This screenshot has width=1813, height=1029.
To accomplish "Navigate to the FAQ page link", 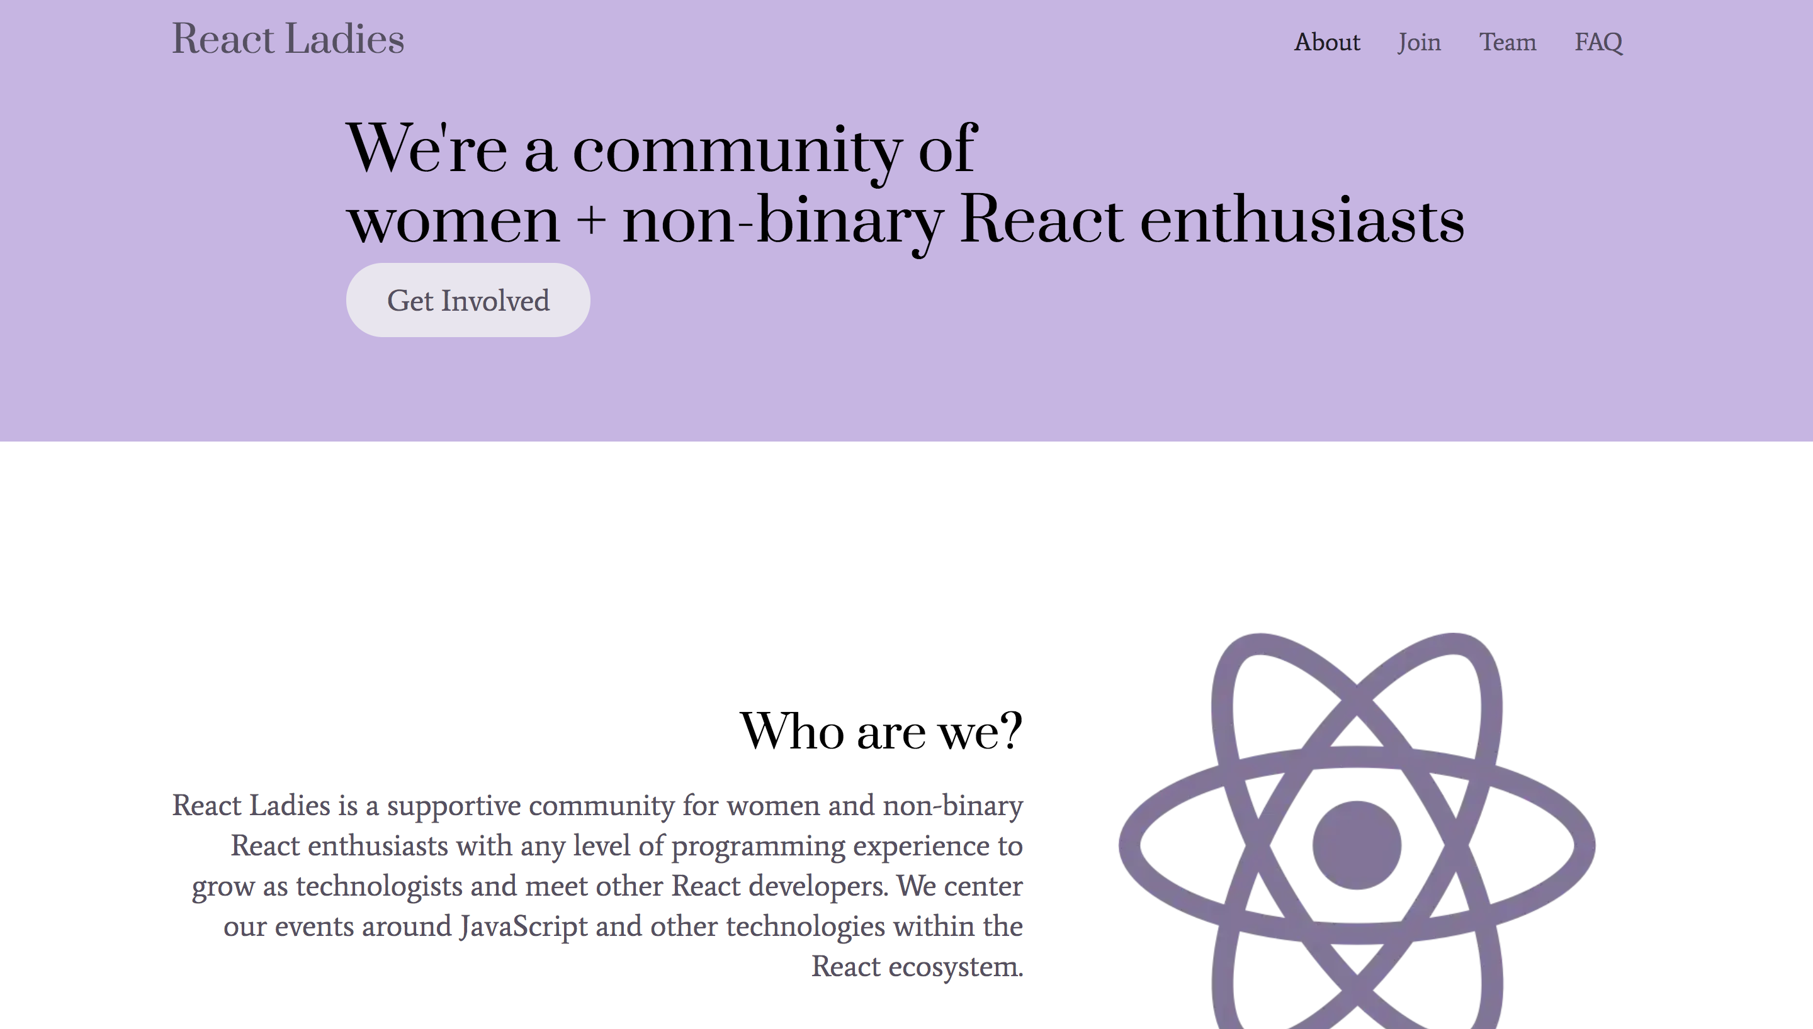I will point(1598,42).
